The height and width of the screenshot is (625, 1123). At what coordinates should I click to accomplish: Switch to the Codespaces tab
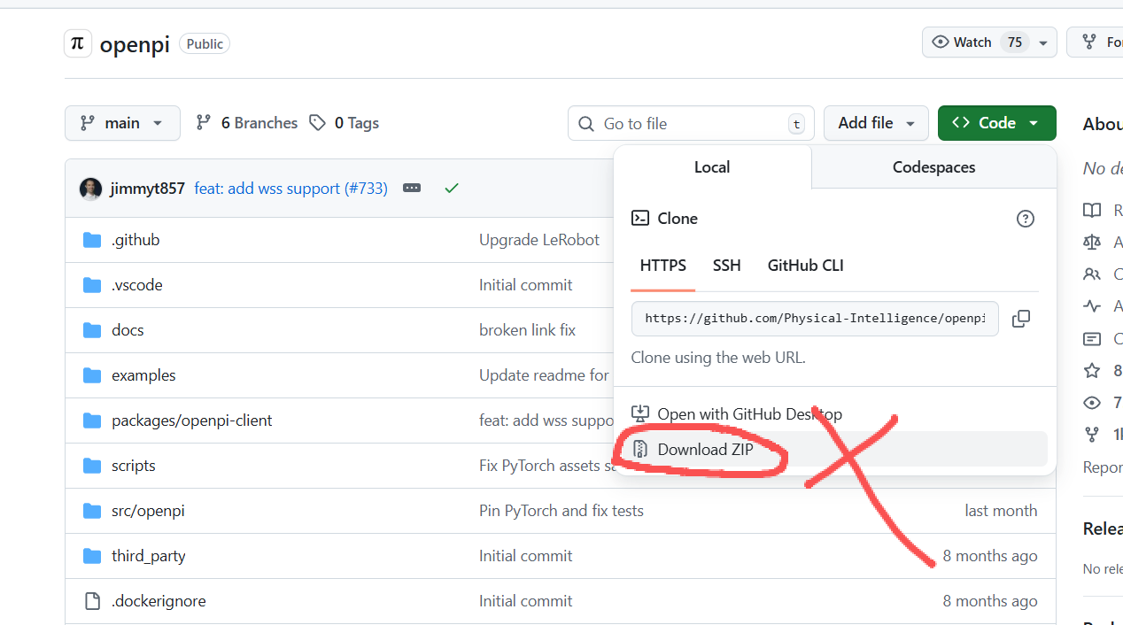[x=933, y=167]
